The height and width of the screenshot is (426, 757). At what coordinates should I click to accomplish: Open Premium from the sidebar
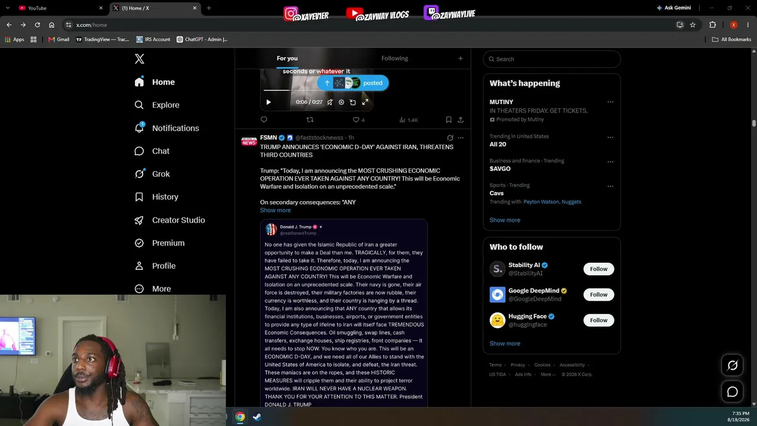coord(160,243)
